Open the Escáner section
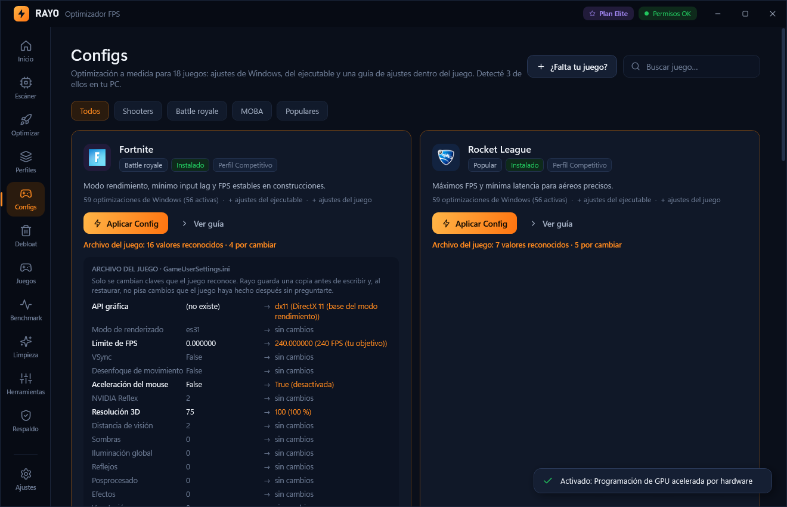Image resolution: width=787 pixels, height=507 pixels. [26, 88]
